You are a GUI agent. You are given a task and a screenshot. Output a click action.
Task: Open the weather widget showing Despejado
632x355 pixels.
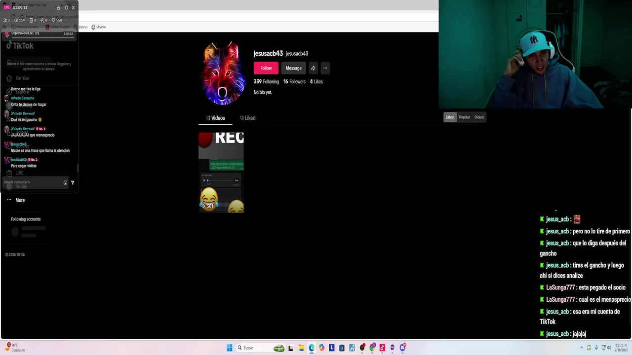pyautogui.click(x=15, y=347)
